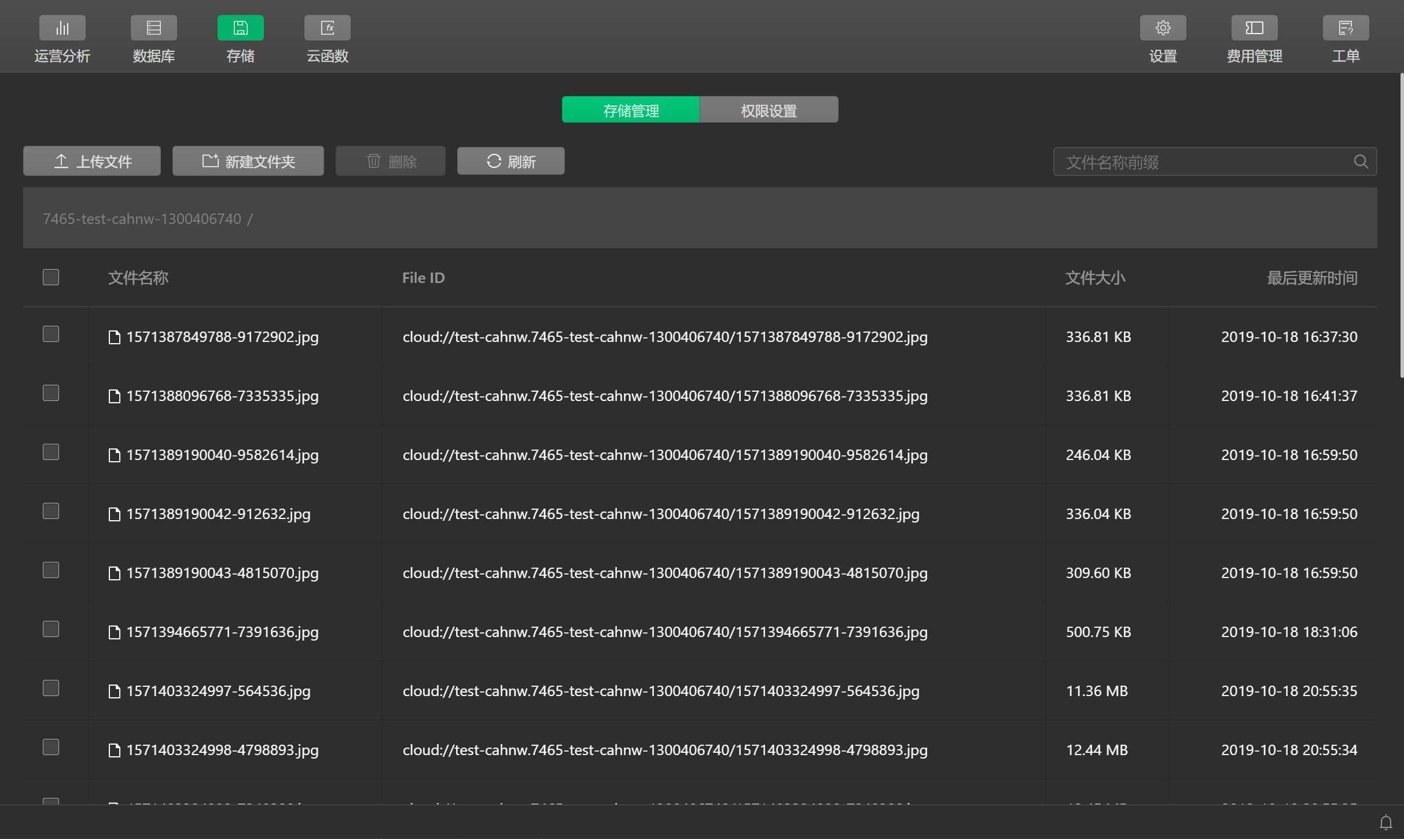Select the 存储 storage icon
The width and height of the screenshot is (1404, 839).
click(x=240, y=28)
